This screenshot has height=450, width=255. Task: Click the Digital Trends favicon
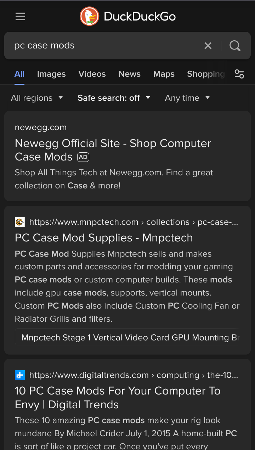[x=20, y=375]
